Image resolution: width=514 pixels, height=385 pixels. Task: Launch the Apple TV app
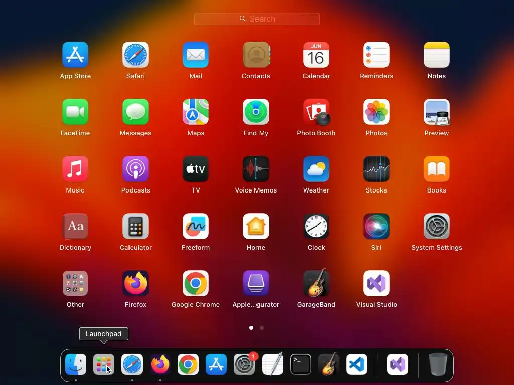click(196, 169)
